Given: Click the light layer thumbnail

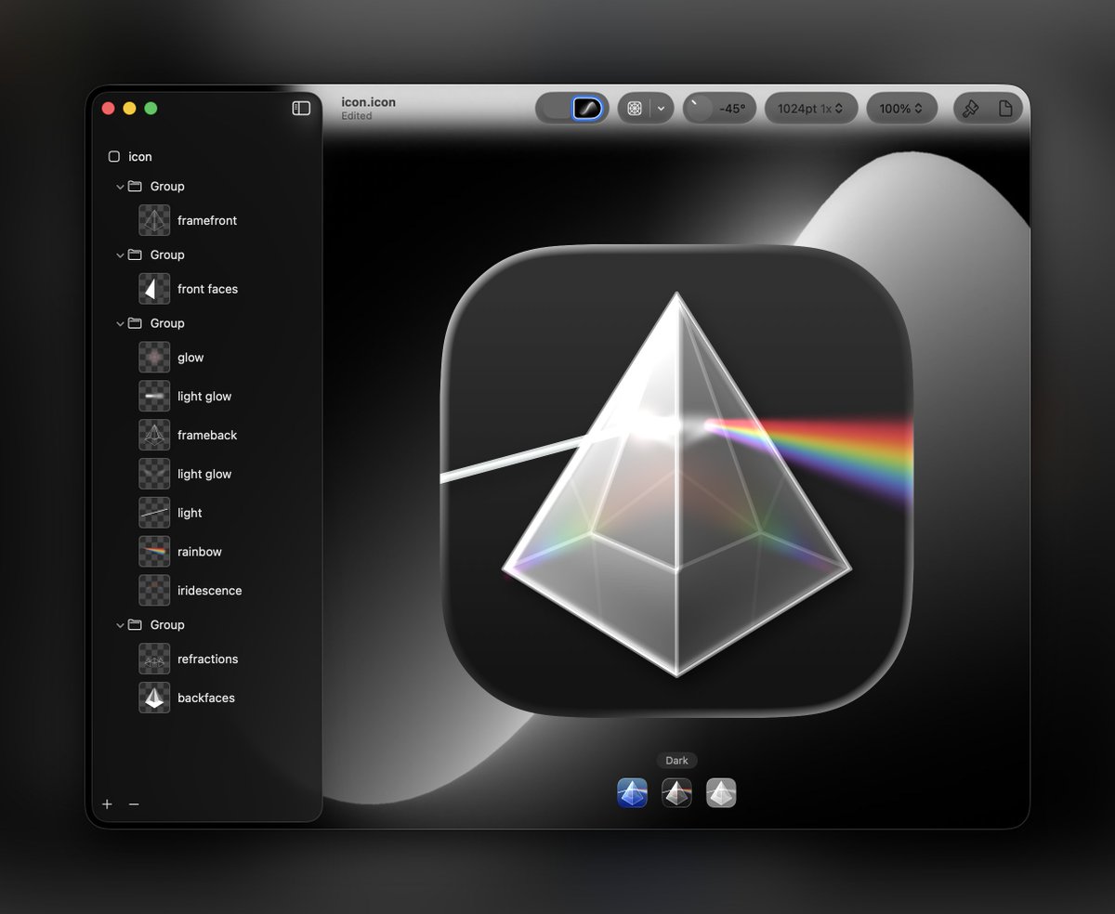Looking at the screenshot, I should [x=154, y=513].
